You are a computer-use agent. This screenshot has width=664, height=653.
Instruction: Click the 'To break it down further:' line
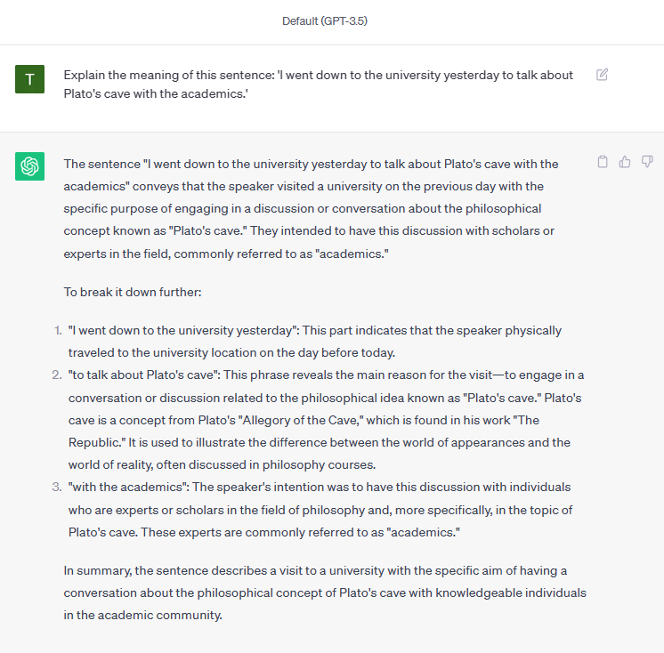point(134,292)
